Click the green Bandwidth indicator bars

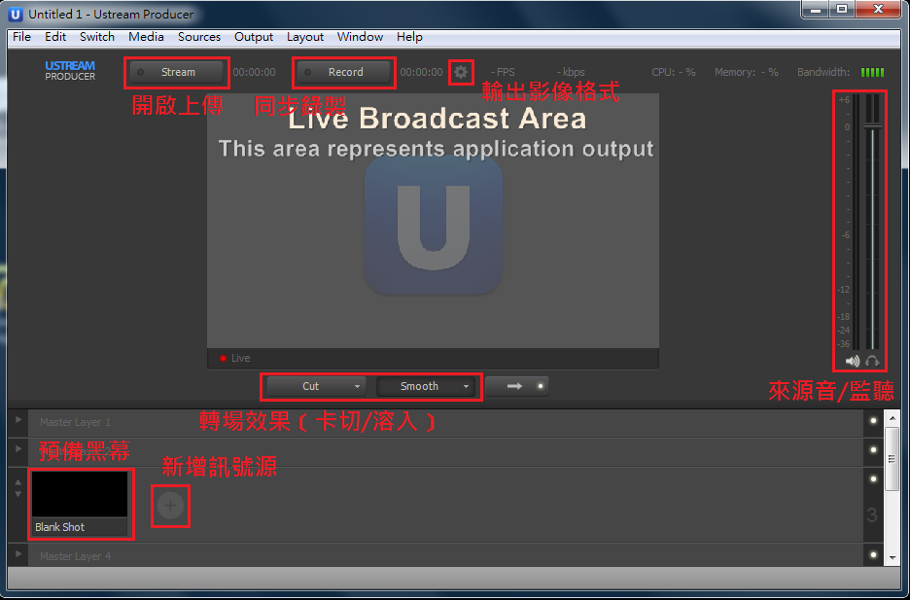tap(872, 72)
